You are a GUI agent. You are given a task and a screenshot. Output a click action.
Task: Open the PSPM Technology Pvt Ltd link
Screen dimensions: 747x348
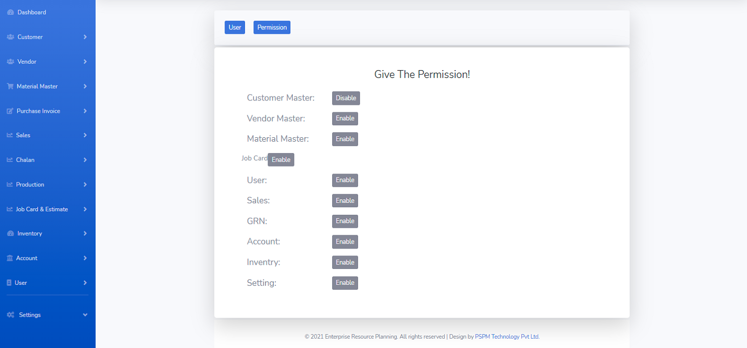pos(507,337)
